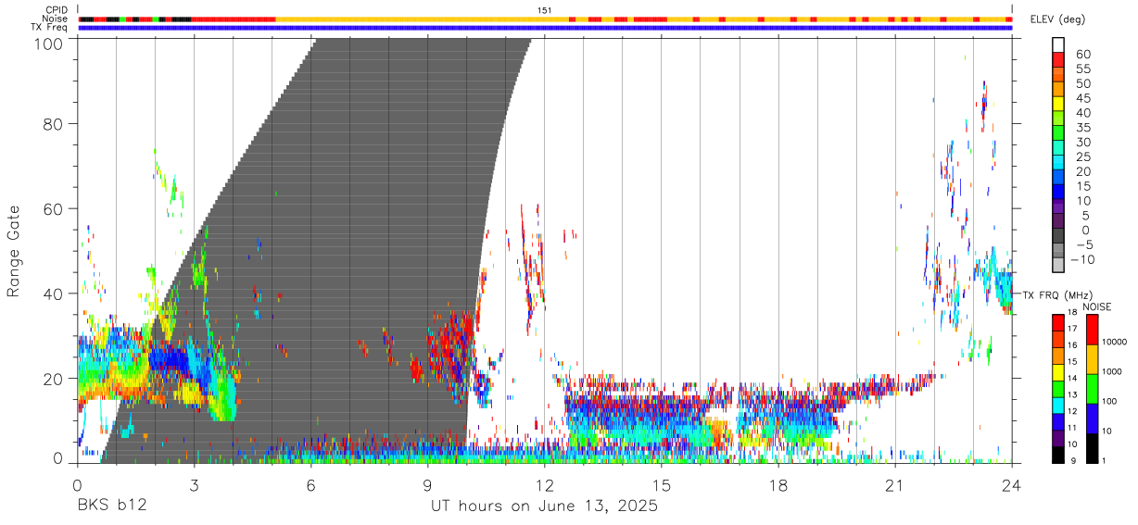Click the '60' label on Range Gate axis
This screenshot has height=525, width=1138.
[x=54, y=208]
